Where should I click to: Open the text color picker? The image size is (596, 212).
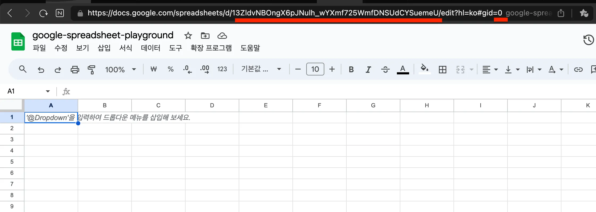pos(403,70)
